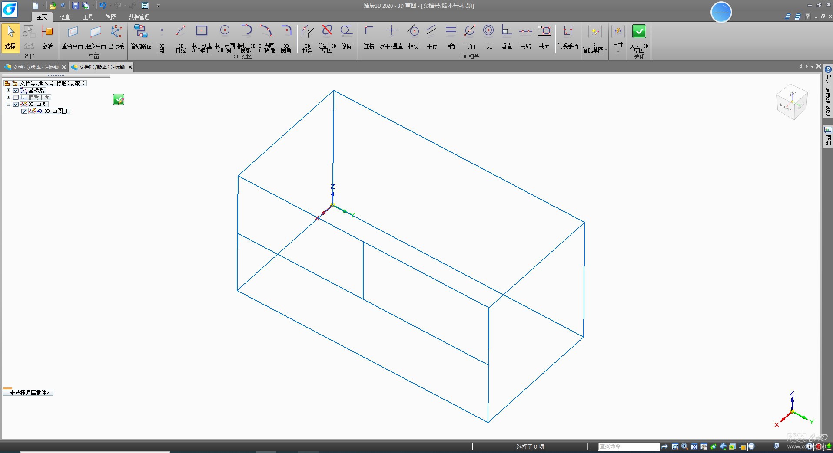The width and height of the screenshot is (833, 453).
Task: Select the center-created 3D rectangle tool
Action: pyautogui.click(x=201, y=38)
